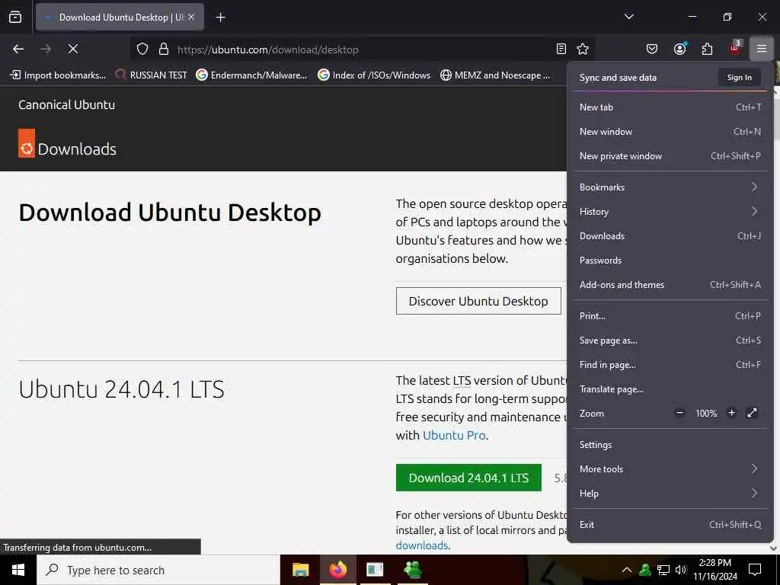Choose New tab in menu
This screenshot has height=585, width=780.
pos(670,107)
